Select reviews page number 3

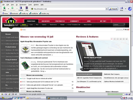(x=118, y=39)
